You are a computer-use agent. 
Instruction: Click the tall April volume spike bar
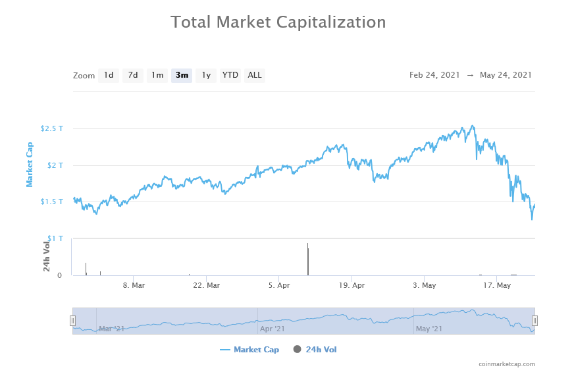pyautogui.click(x=307, y=260)
